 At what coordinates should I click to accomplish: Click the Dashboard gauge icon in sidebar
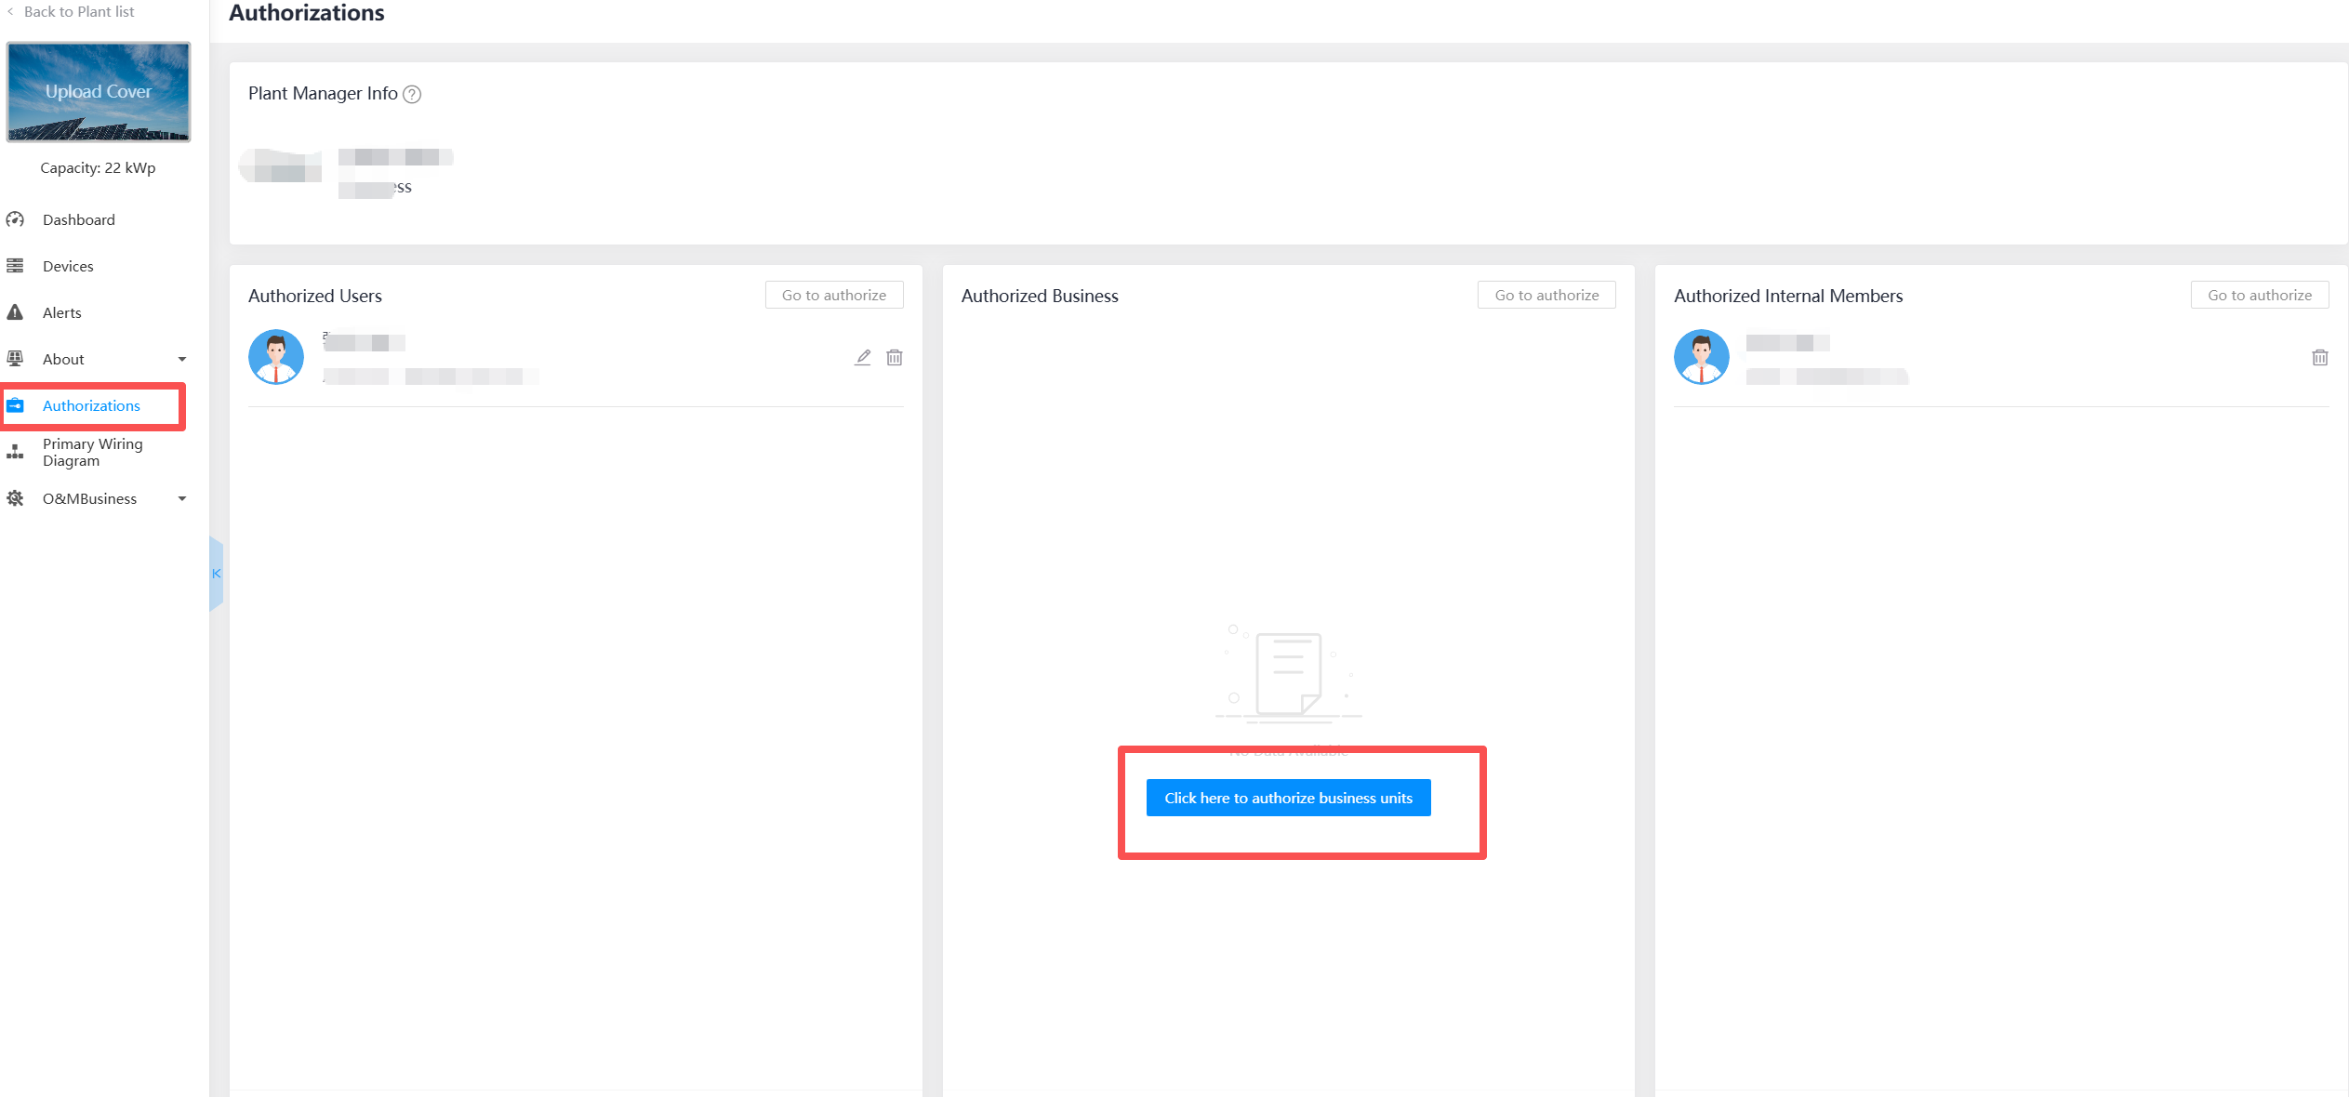pyautogui.click(x=15, y=219)
